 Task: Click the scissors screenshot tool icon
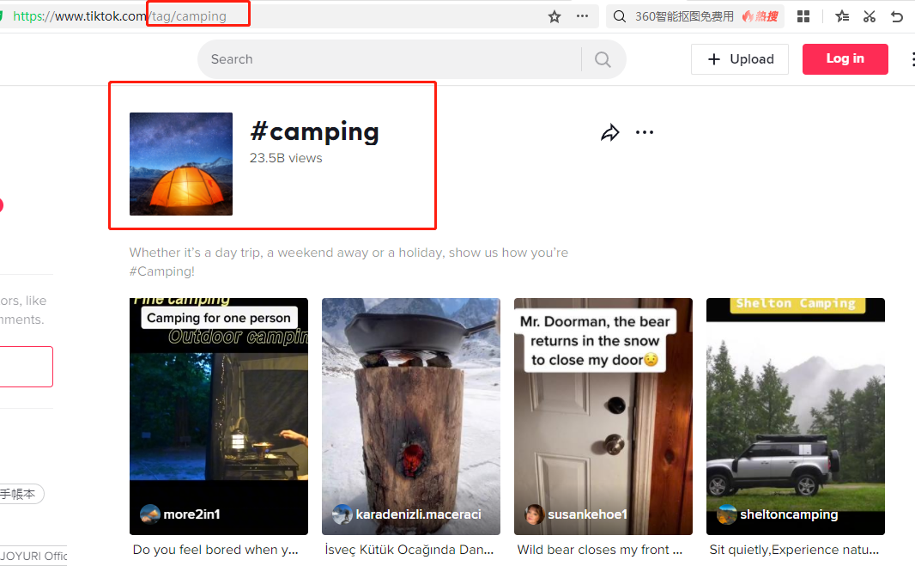pyautogui.click(x=870, y=16)
